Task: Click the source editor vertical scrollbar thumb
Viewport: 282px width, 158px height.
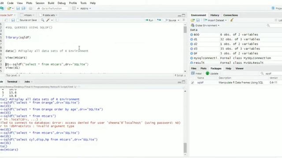Action: pos(185,30)
